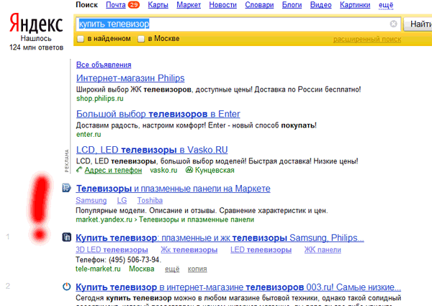The width and height of the screenshot is (432, 306).
Task: Click 'market.yandex.ru' breadcrumb URL
Action: (104, 220)
